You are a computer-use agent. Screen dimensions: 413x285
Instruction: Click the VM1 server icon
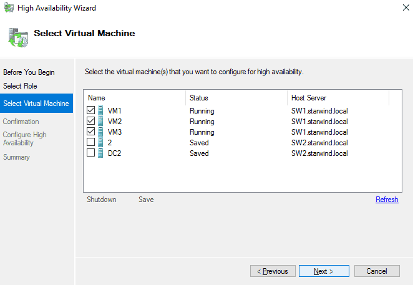(100, 111)
